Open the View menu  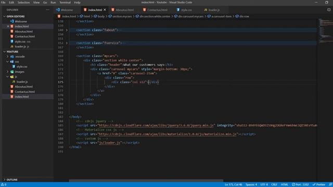(x=36, y=2)
